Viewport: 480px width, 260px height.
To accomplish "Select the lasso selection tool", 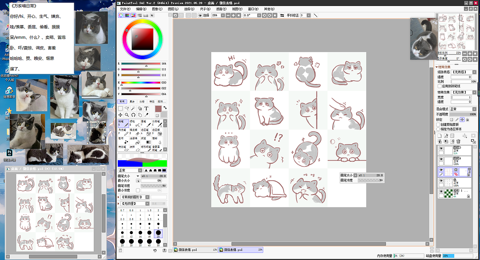I will (127, 108).
